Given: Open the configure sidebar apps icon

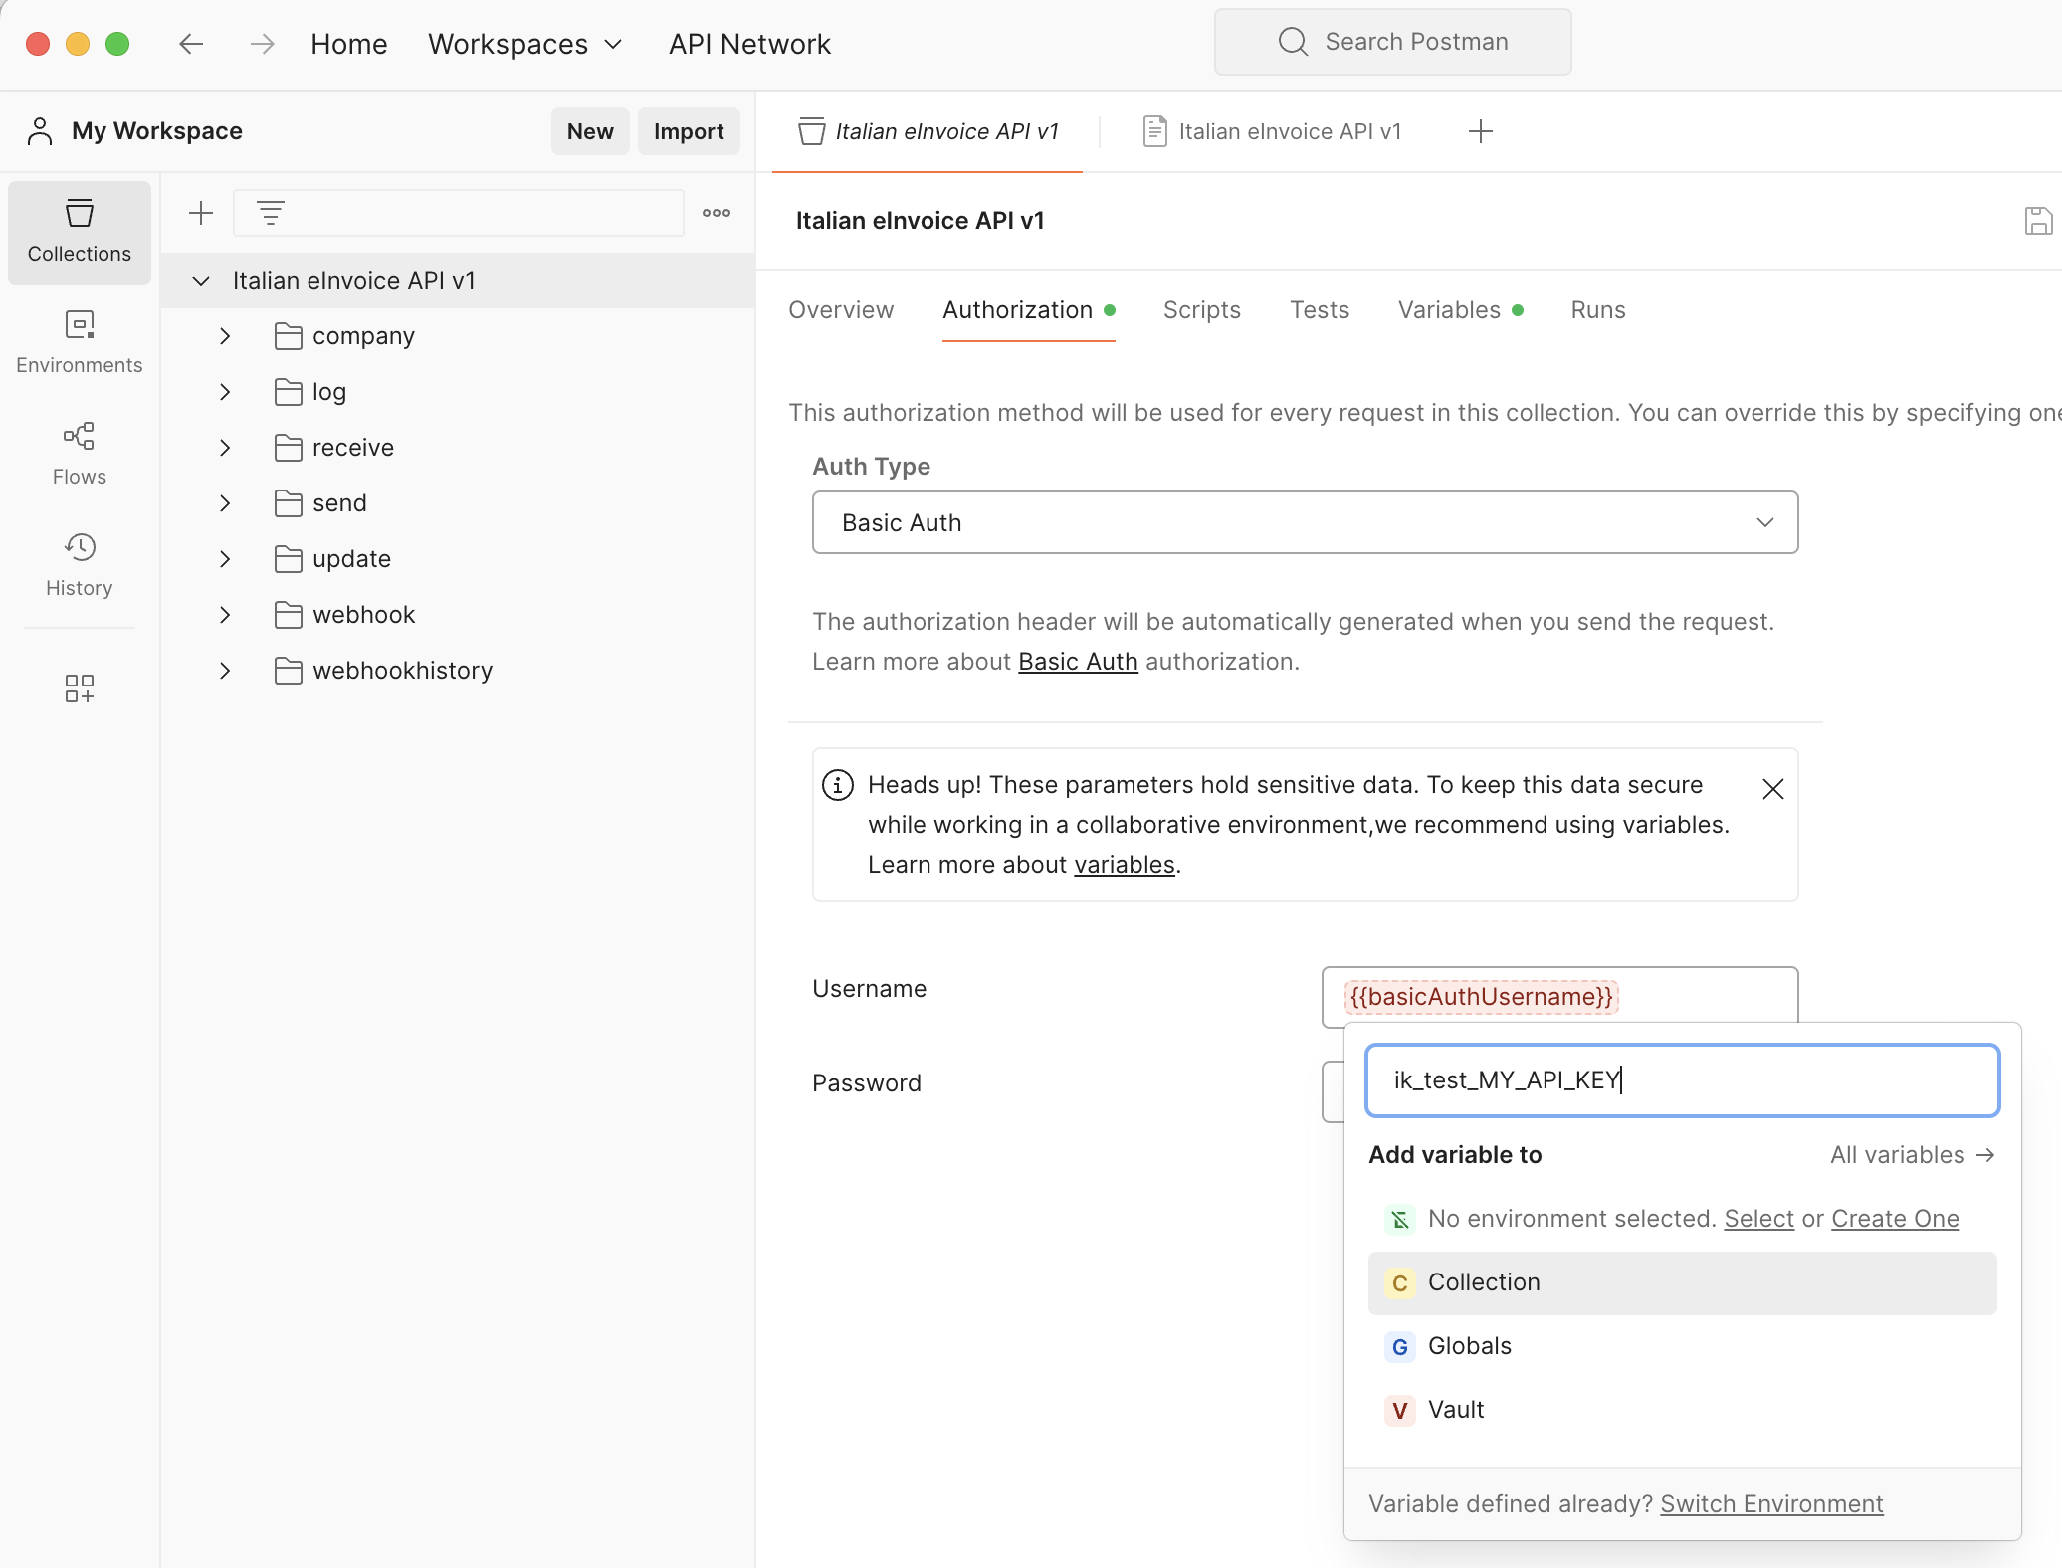Looking at the screenshot, I should (80, 688).
